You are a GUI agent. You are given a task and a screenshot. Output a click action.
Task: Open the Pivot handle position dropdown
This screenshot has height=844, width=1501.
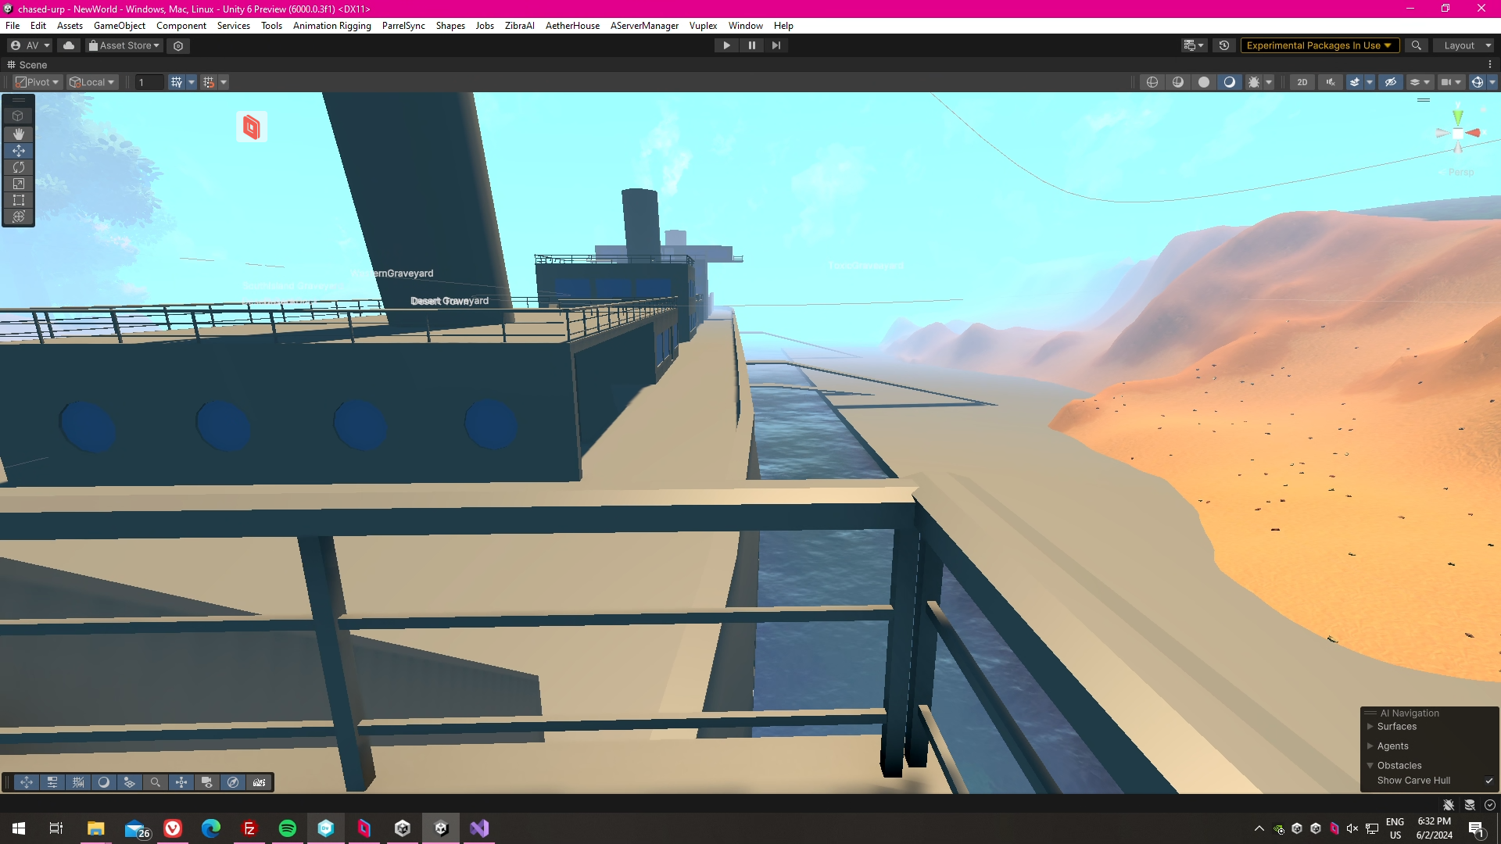[x=38, y=82]
